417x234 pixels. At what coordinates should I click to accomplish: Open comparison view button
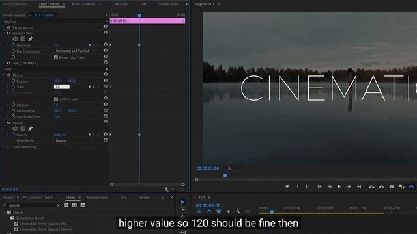(401, 187)
